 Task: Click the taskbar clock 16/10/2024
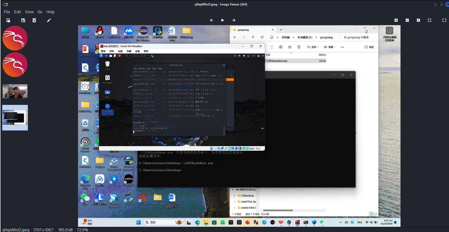386,222
